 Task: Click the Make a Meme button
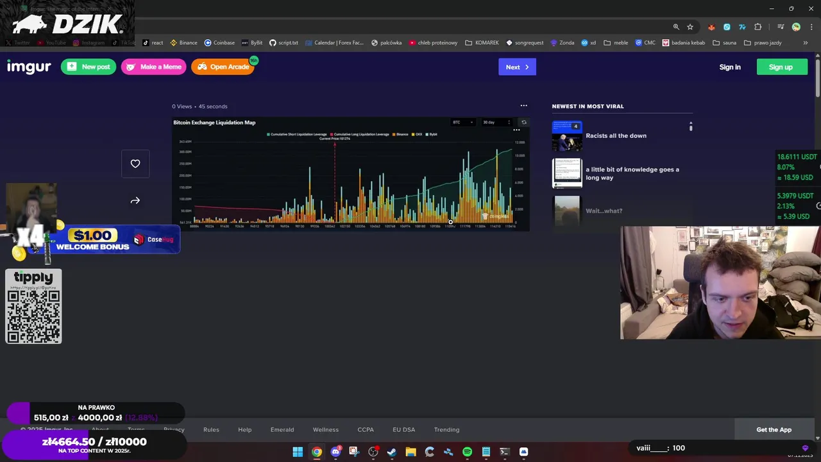pos(154,67)
